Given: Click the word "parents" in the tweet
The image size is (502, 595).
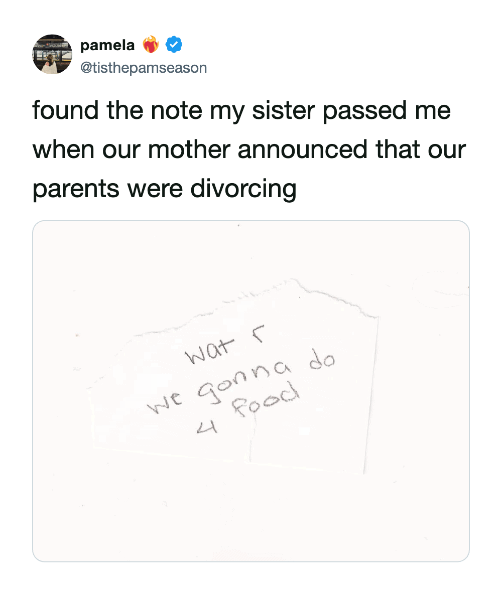Looking at the screenshot, I should [x=75, y=188].
